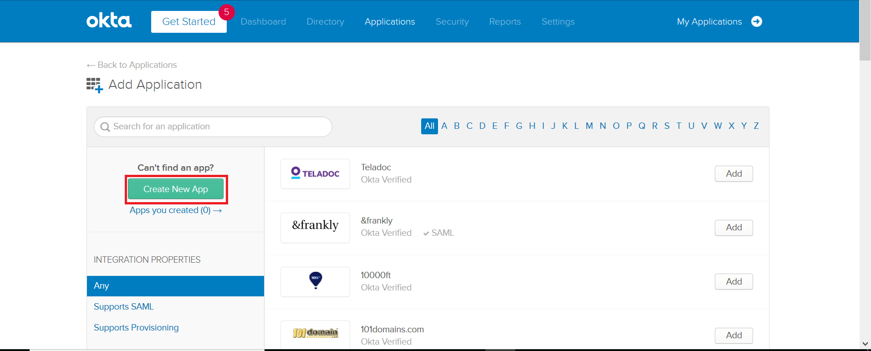This screenshot has height=351, width=871.
Task: Open the &frankly logo tile
Action: point(315,228)
